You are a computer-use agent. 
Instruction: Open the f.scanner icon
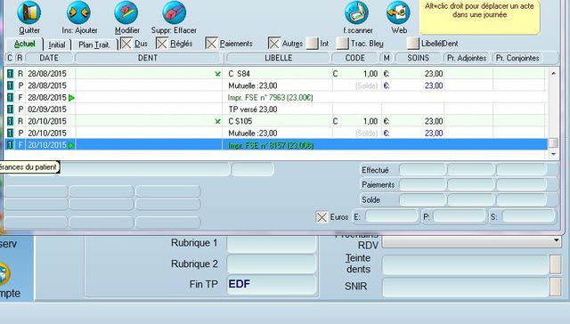pos(356,12)
